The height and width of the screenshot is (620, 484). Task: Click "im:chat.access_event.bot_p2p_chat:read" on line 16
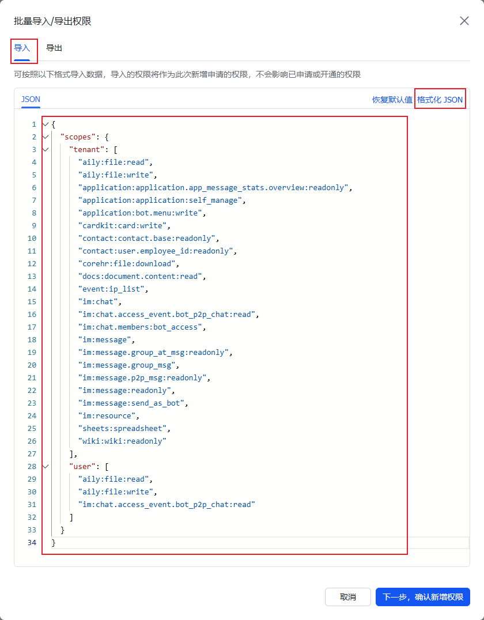[x=167, y=315]
